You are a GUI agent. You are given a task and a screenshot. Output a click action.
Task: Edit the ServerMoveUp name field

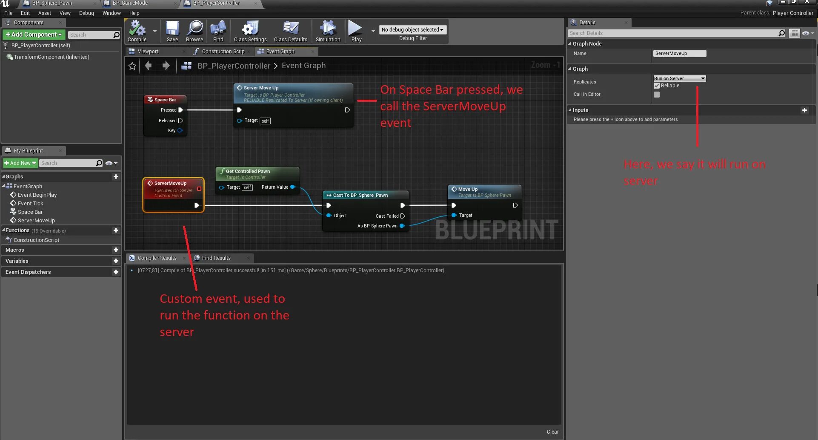click(x=680, y=54)
